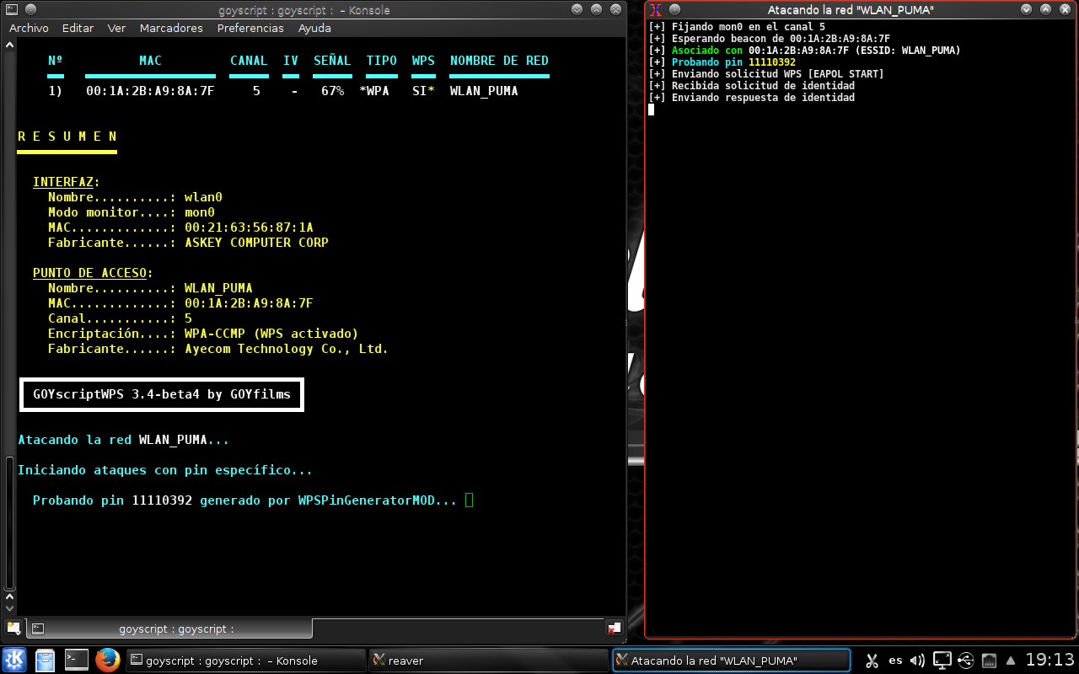Click 'Enviando solicitud WPS [EAPOL START]' line
The height and width of the screenshot is (674, 1079).
pyautogui.click(x=766, y=74)
